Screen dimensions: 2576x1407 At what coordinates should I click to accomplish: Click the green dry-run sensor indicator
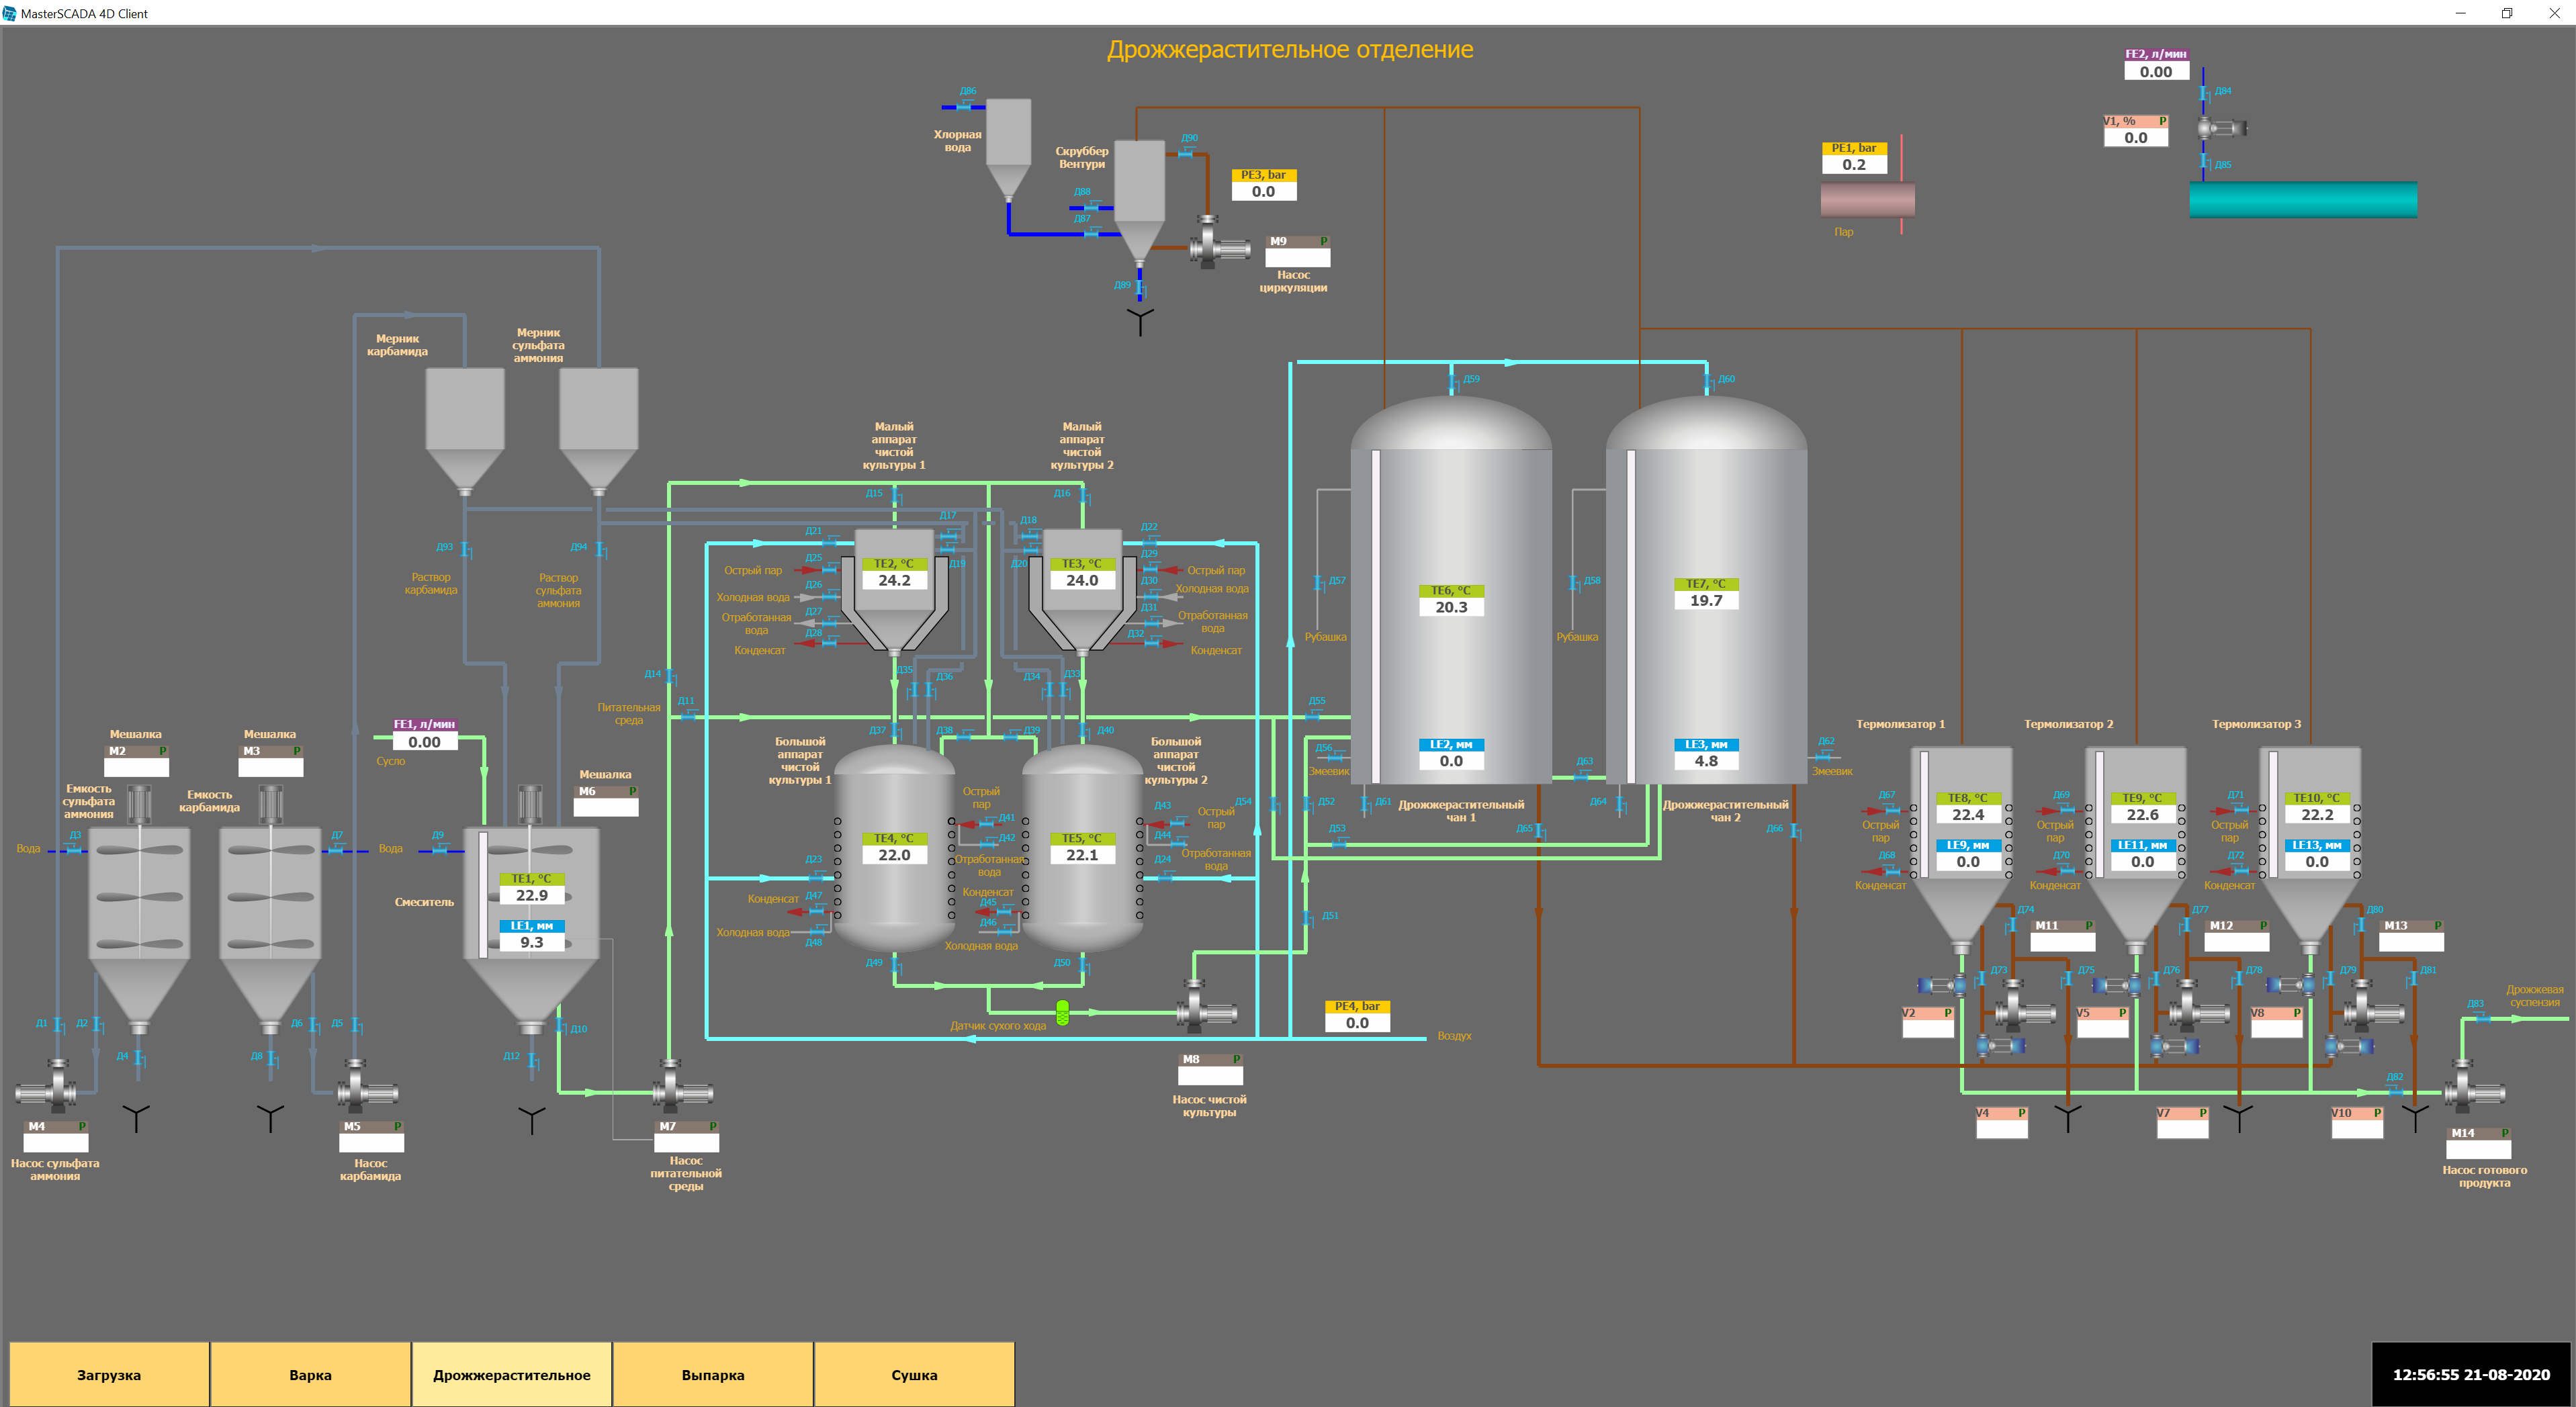1062,1012
